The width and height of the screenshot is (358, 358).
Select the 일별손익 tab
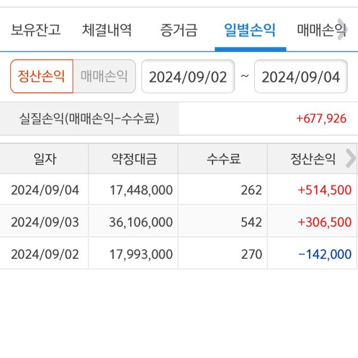click(x=250, y=30)
